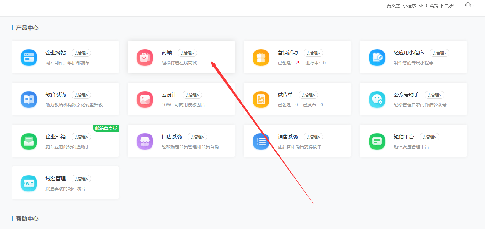Open the 公众号助手 chat bubble icon
Screen dimensions: 485x229
(377, 99)
